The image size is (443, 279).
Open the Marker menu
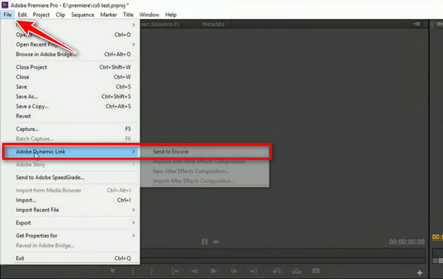tap(109, 15)
